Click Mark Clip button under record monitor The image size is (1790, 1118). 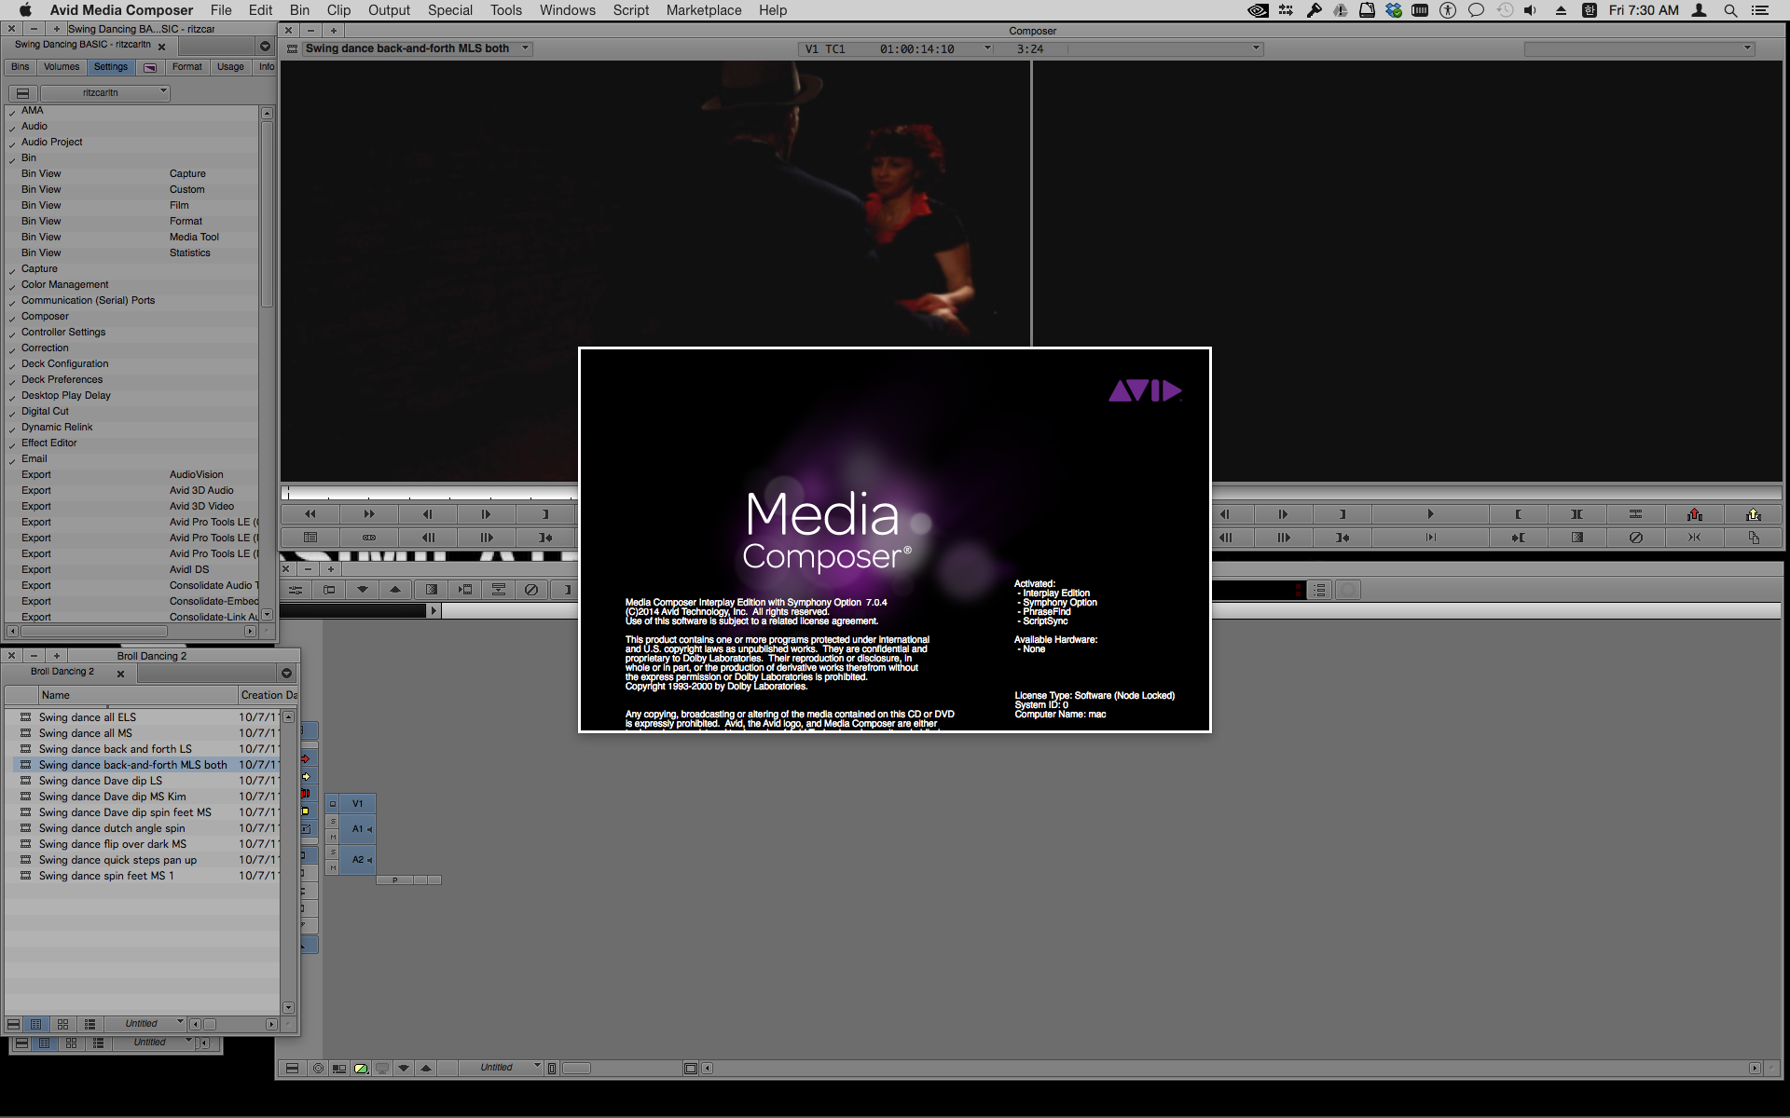(x=1577, y=514)
